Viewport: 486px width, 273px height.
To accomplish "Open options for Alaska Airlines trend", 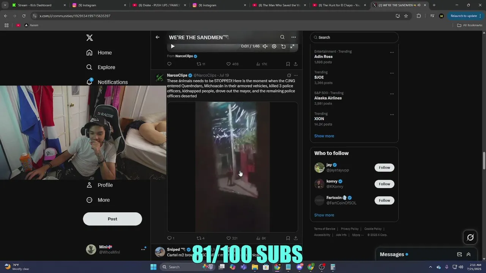I will 392,94.
